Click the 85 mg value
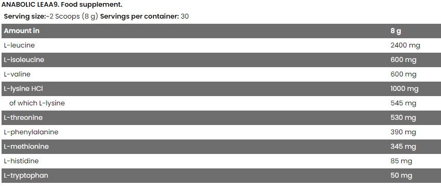The image size is (441, 187). click(401, 161)
